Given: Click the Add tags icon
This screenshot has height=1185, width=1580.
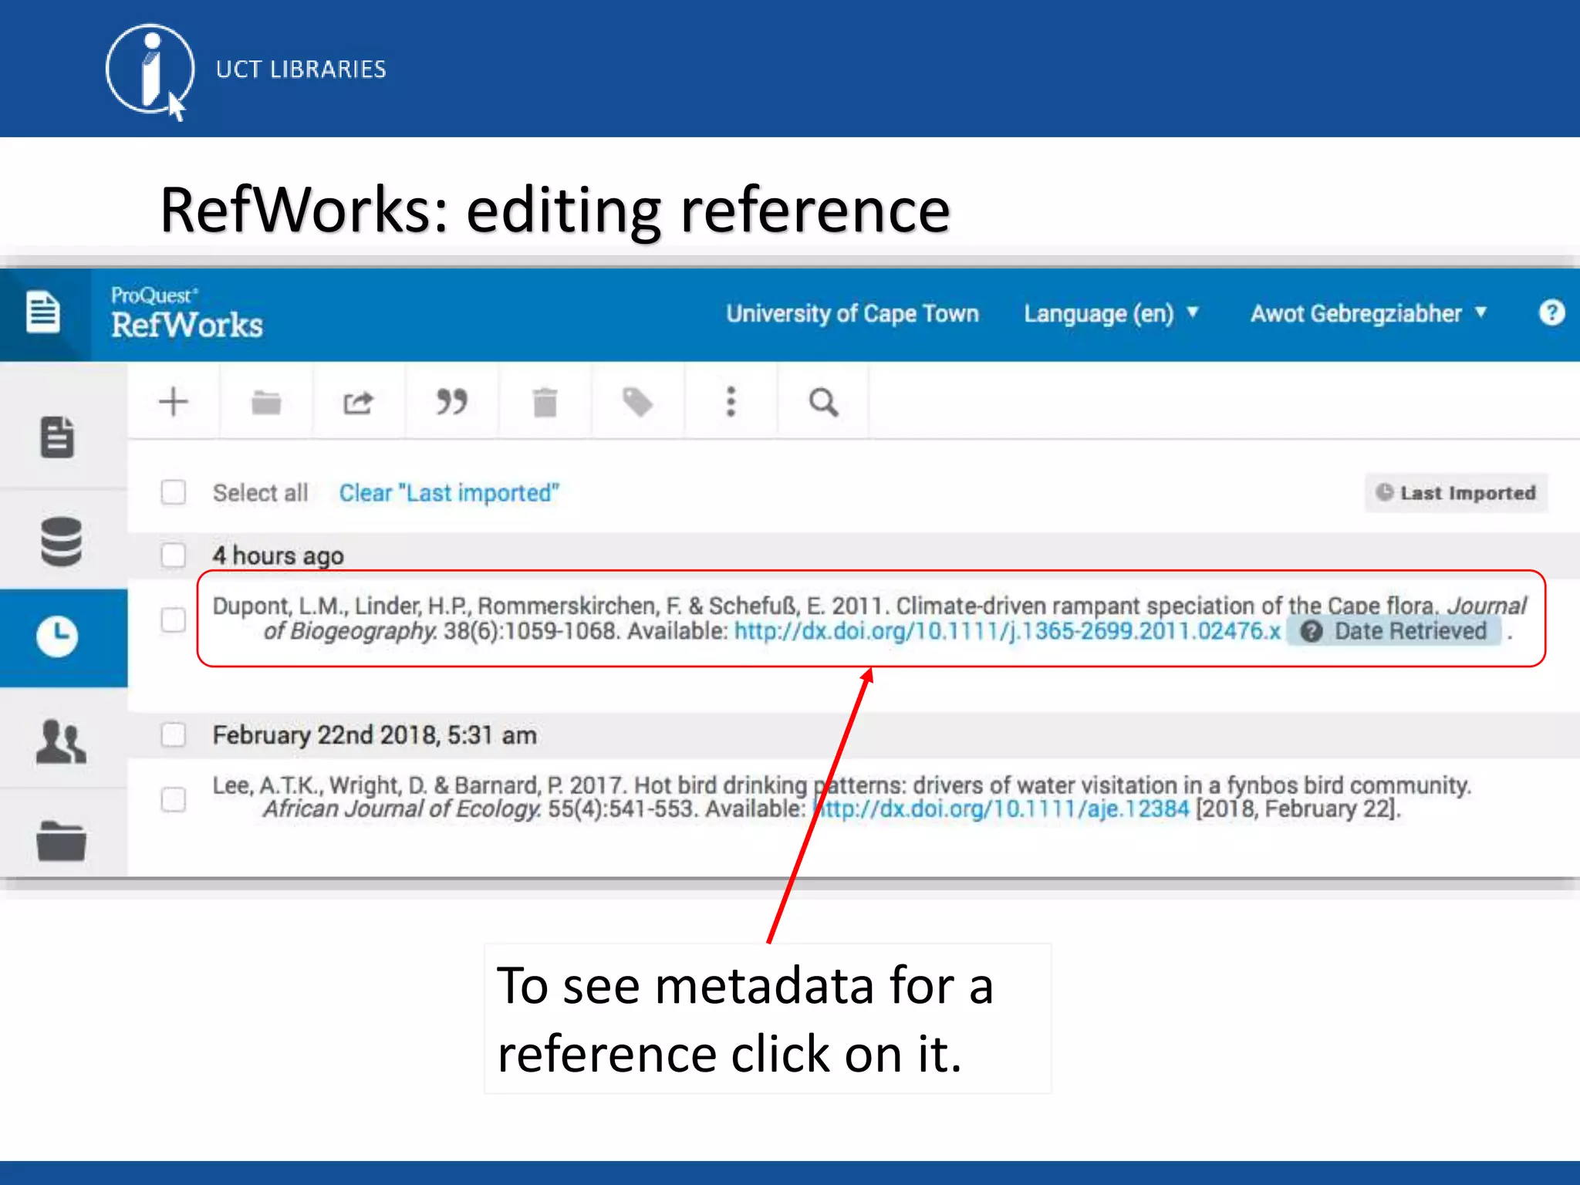Looking at the screenshot, I should [x=638, y=402].
